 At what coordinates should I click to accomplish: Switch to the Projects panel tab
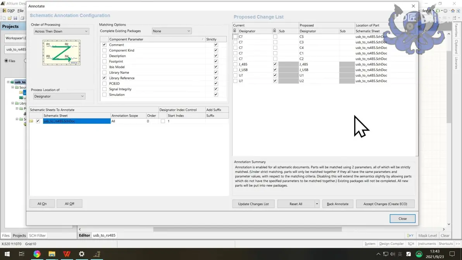19,236
